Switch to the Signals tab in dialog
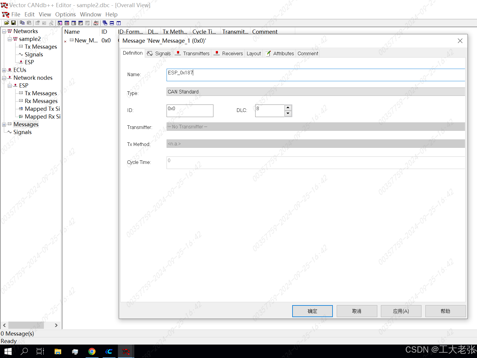 click(159, 53)
